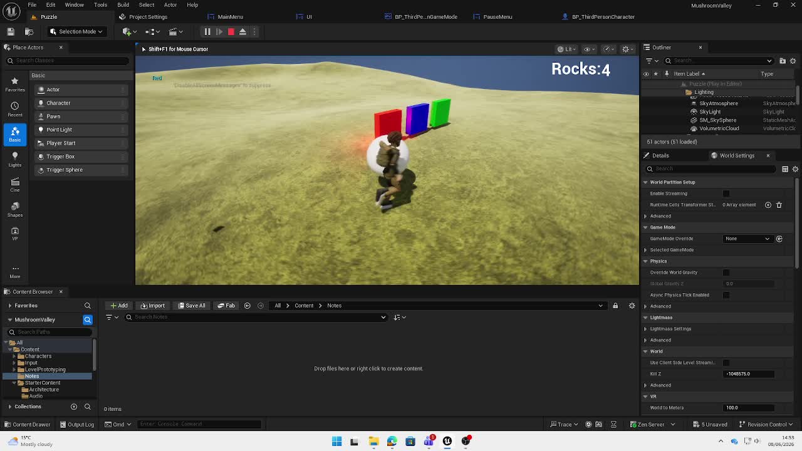
Task: Open the viewport Show eye dropdown
Action: tap(590, 49)
